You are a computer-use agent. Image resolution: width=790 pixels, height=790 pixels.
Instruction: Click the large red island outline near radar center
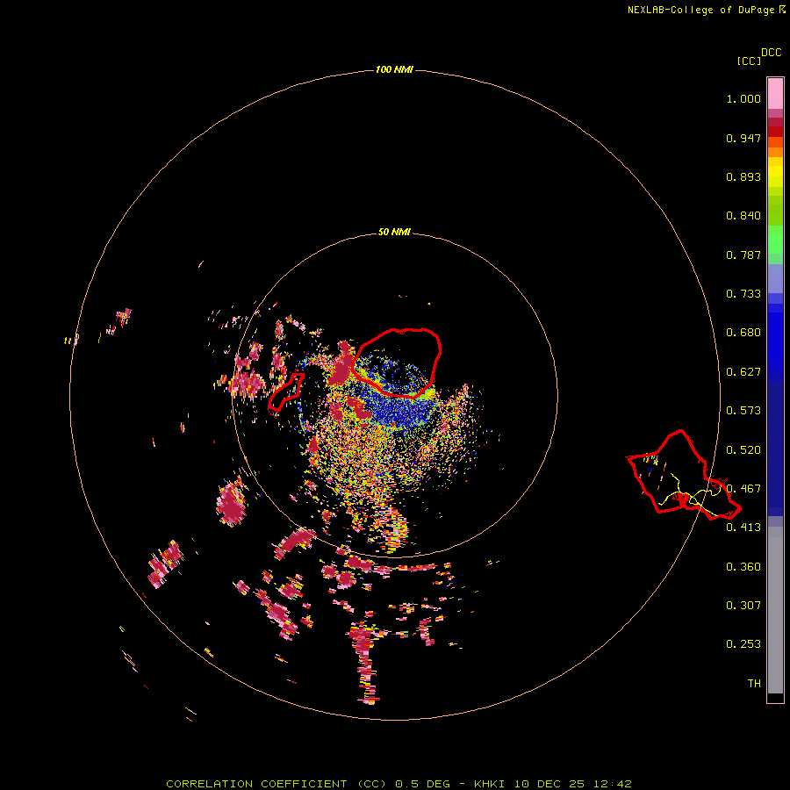[397, 363]
